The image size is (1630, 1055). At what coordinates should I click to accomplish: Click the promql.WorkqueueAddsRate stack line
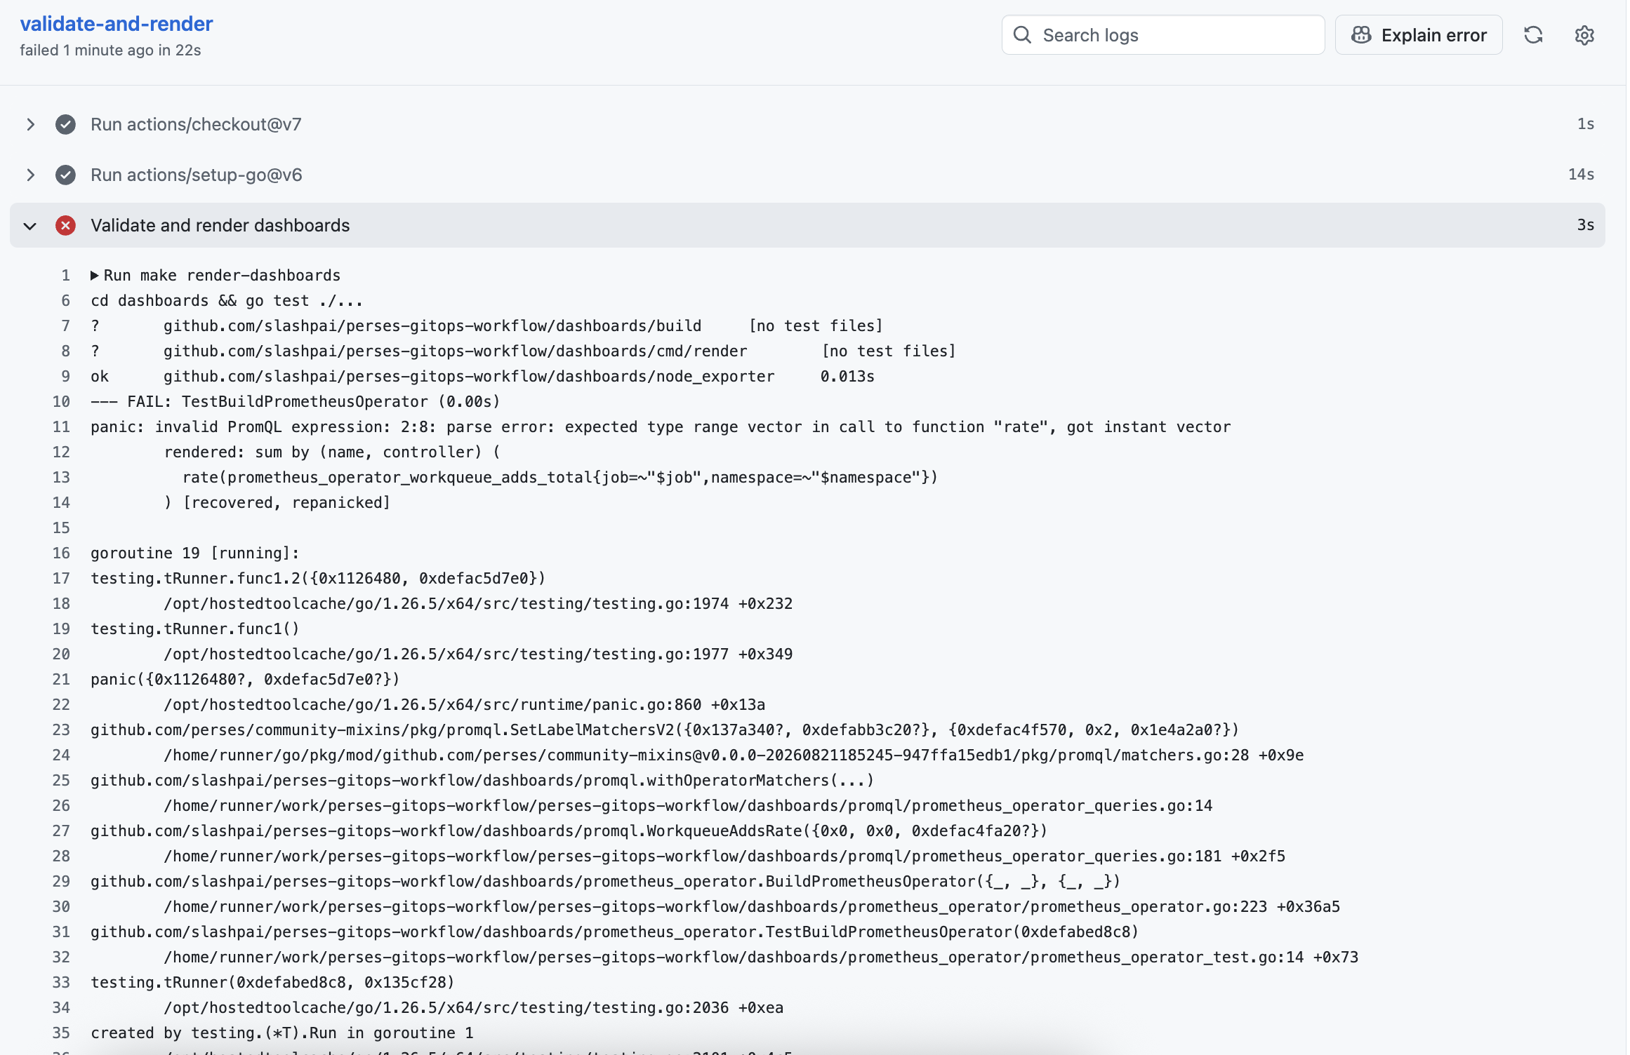point(569,831)
